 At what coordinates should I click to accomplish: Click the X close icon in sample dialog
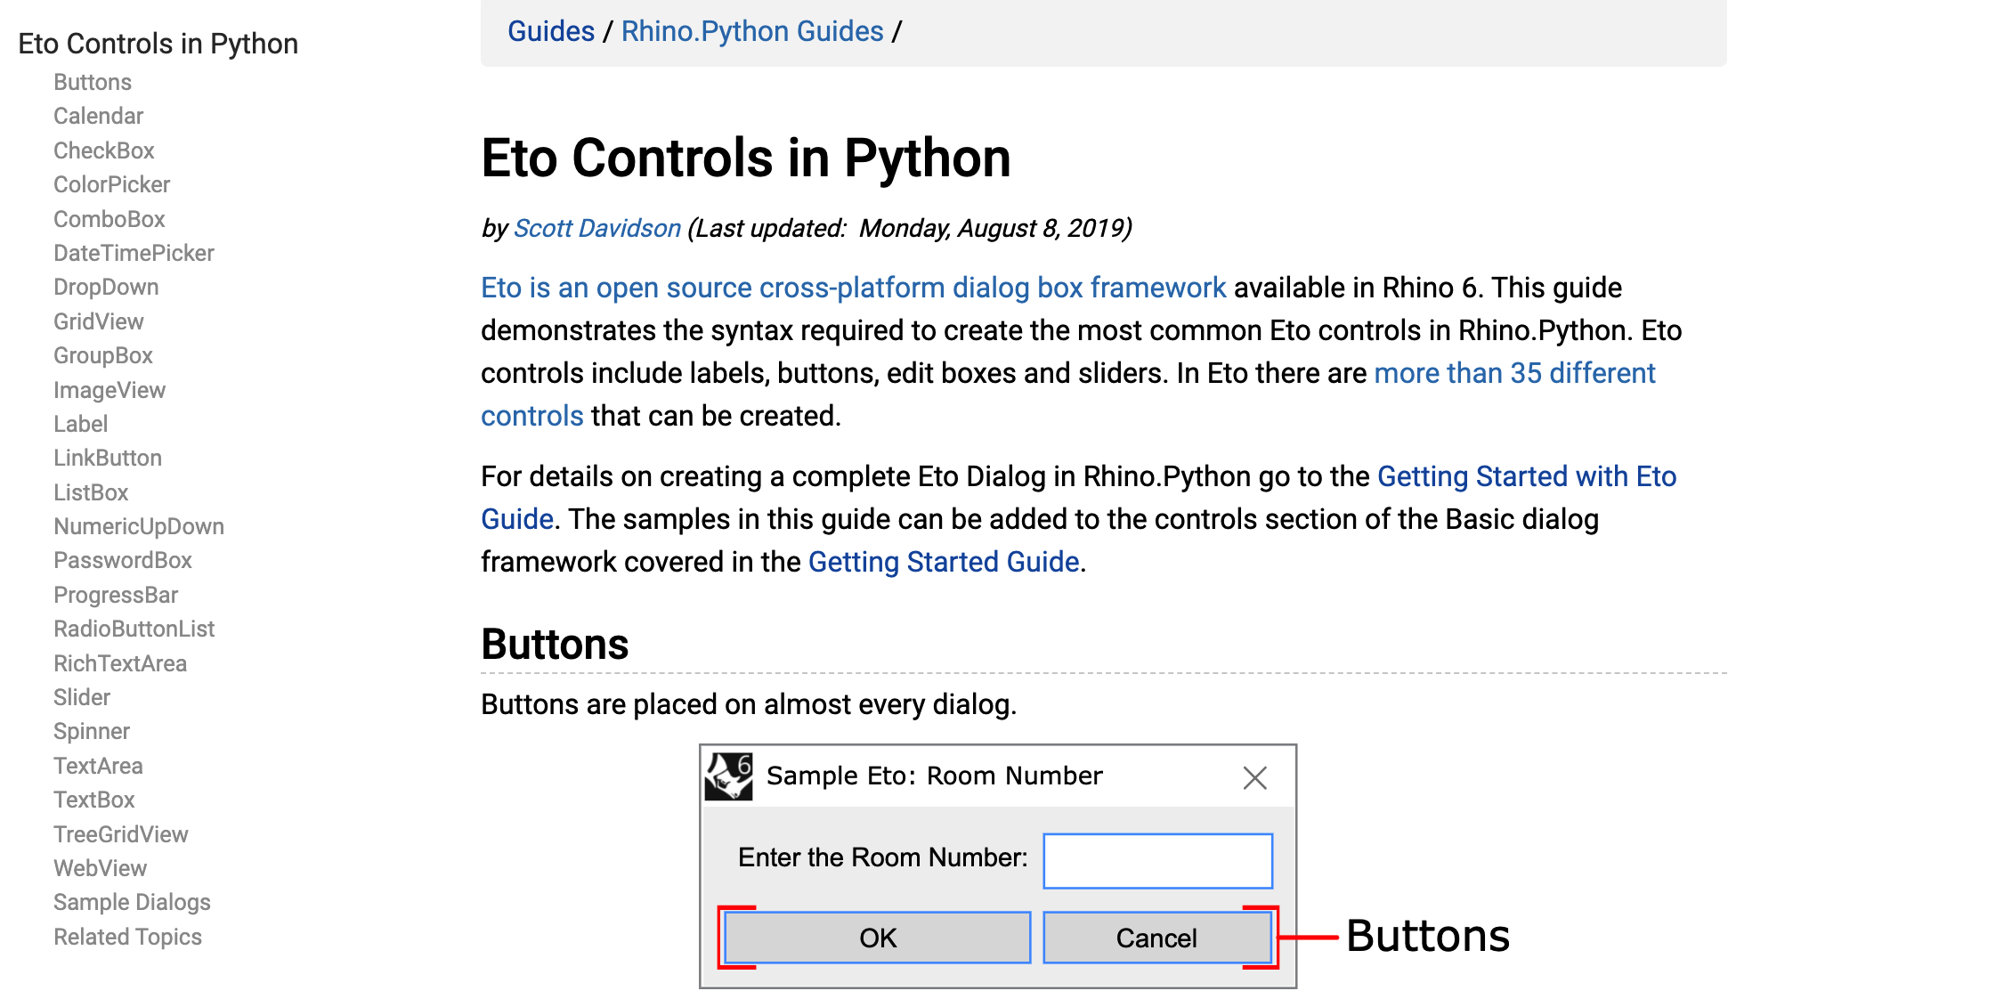(x=1254, y=778)
